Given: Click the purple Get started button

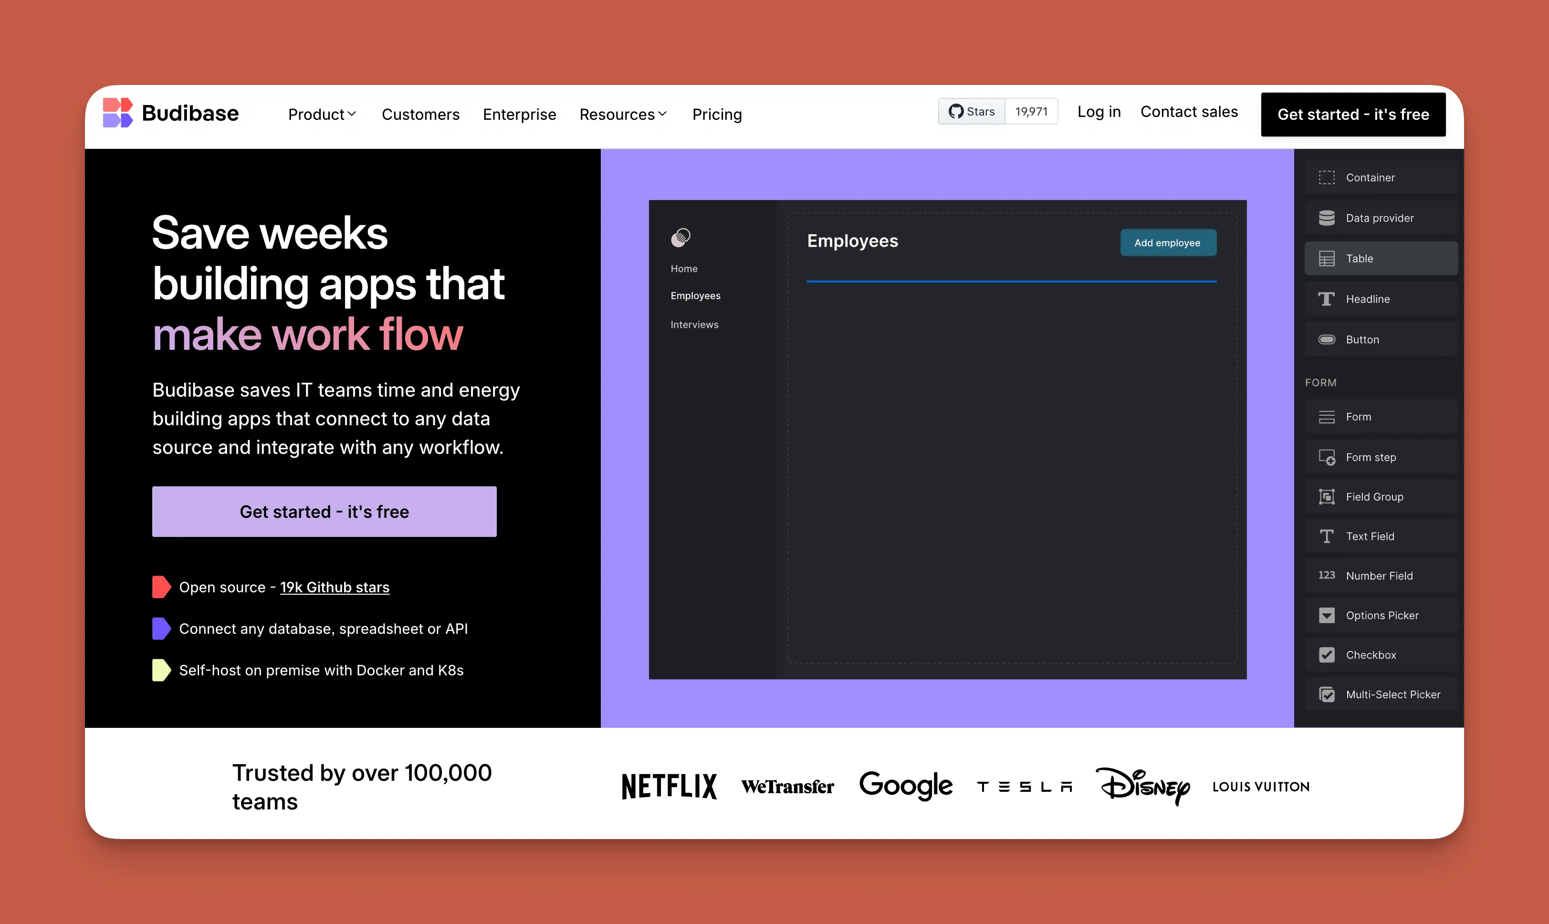Looking at the screenshot, I should pos(324,511).
